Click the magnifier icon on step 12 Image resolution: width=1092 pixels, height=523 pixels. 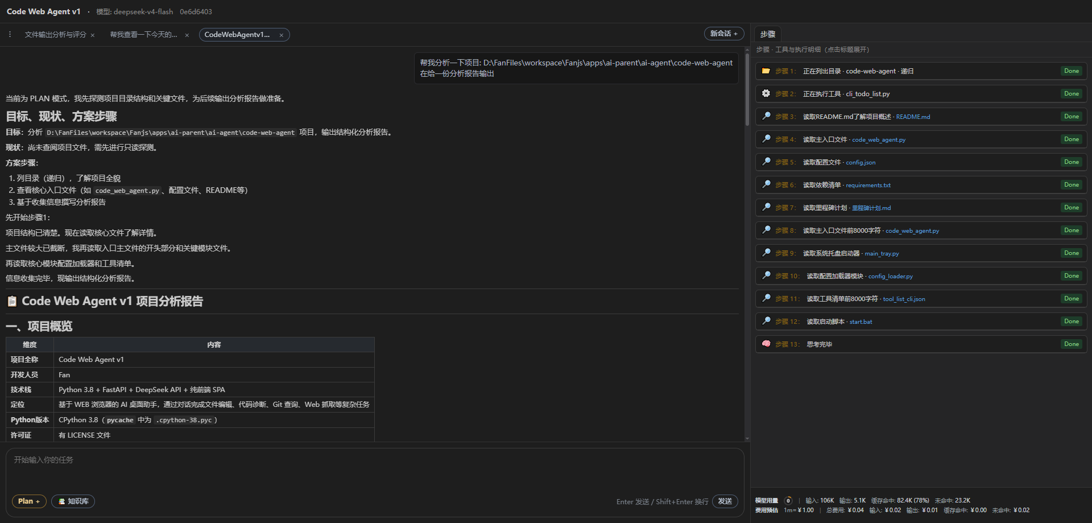pos(766,322)
